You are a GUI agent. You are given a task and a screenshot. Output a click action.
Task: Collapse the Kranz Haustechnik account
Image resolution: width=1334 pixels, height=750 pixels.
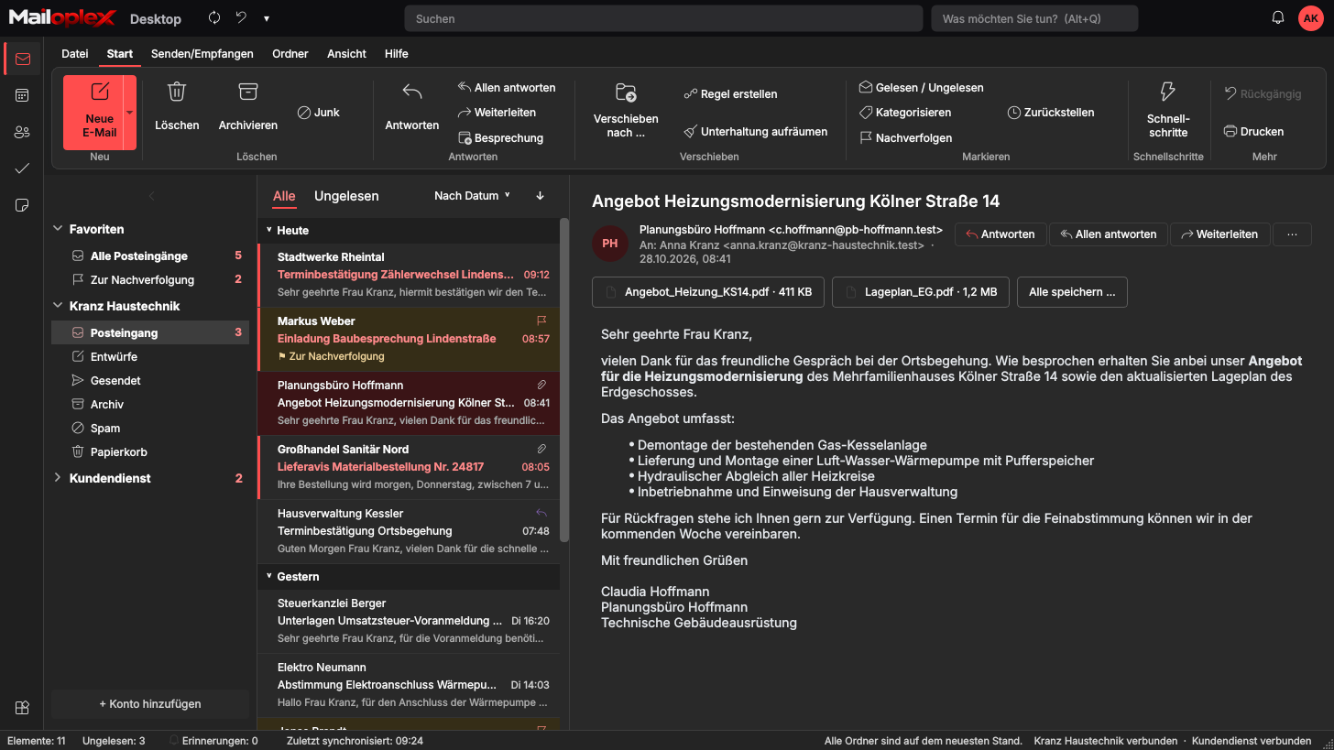[59, 306]
